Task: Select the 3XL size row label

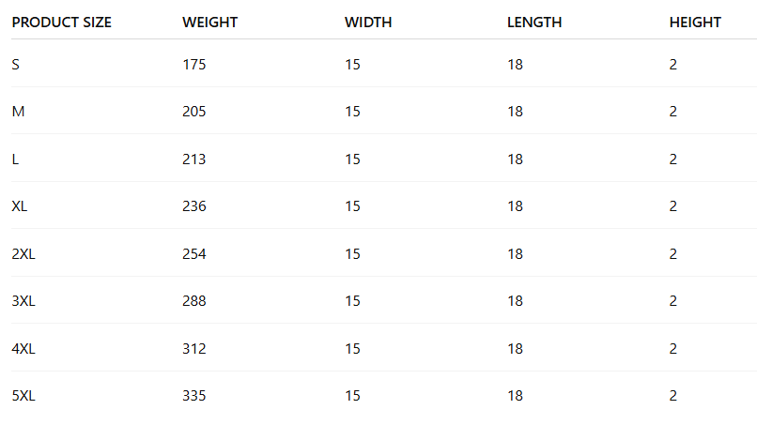Action: coord(23,301)
